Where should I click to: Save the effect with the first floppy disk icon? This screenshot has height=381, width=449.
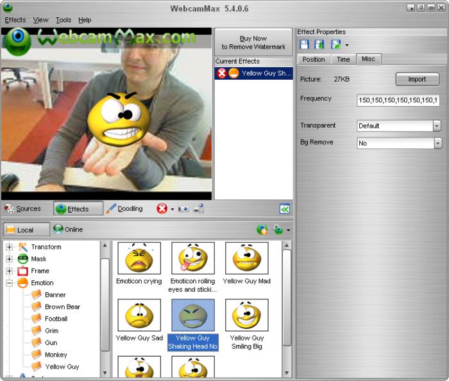[304, 45]
